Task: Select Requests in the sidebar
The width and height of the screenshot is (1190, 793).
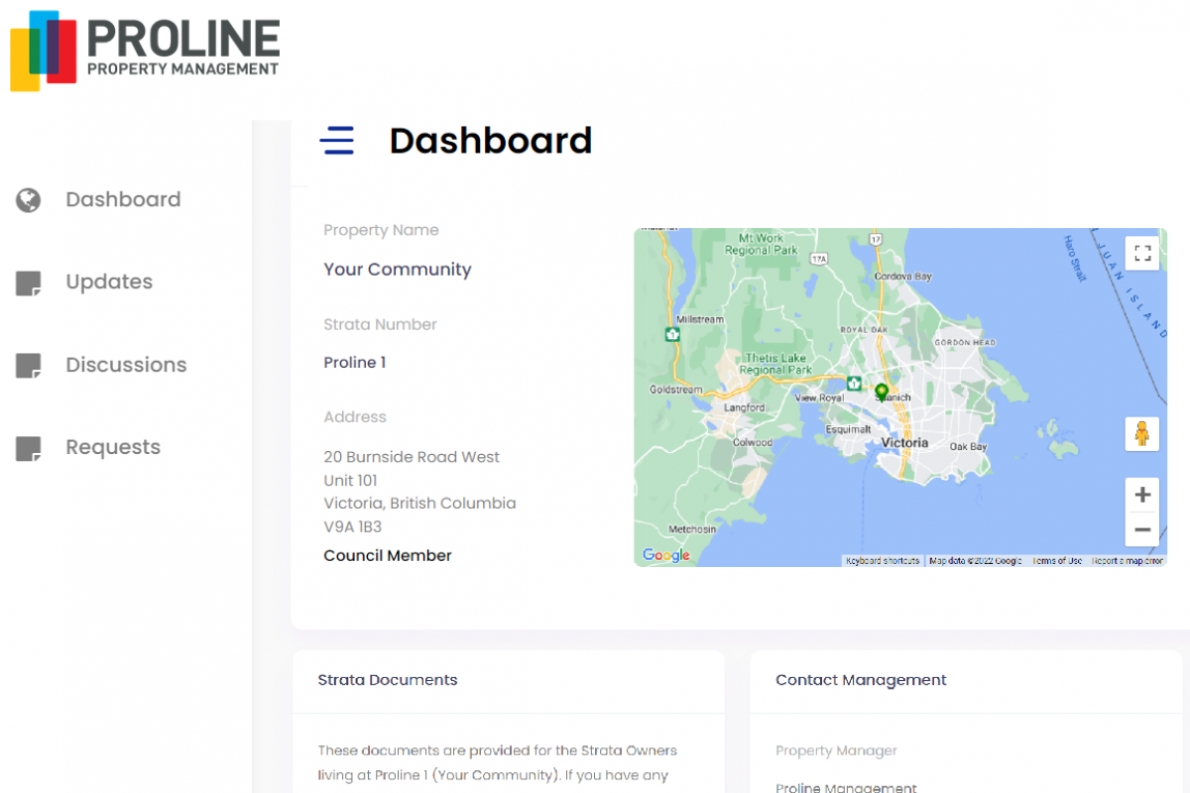Action: click(x=113, y=448)
